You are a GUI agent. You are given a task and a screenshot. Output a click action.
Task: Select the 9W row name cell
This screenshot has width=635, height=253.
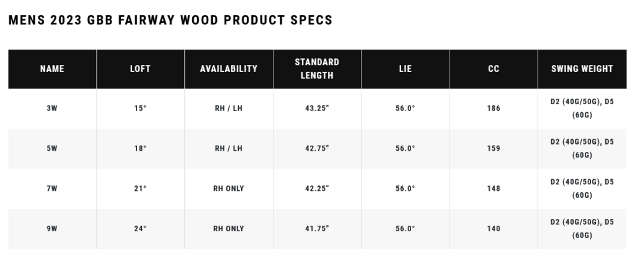point(52,229)
